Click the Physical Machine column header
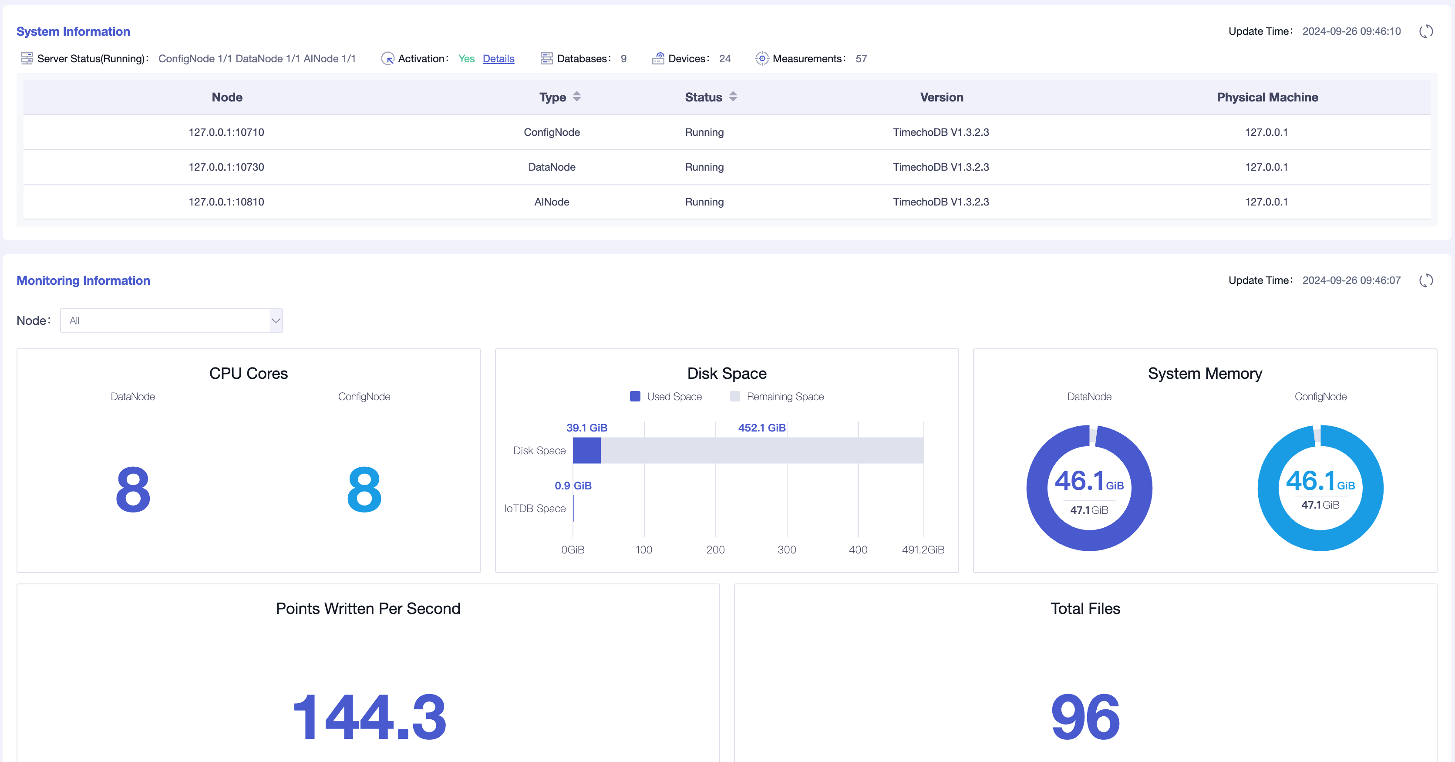This screenshot has width=1455, height=762. (x=1267, y=97)
